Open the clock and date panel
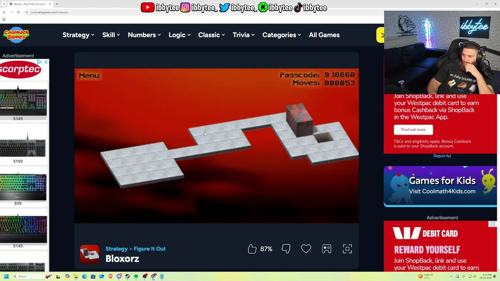This screenshot has height=281, width=500. coord(485,276)
